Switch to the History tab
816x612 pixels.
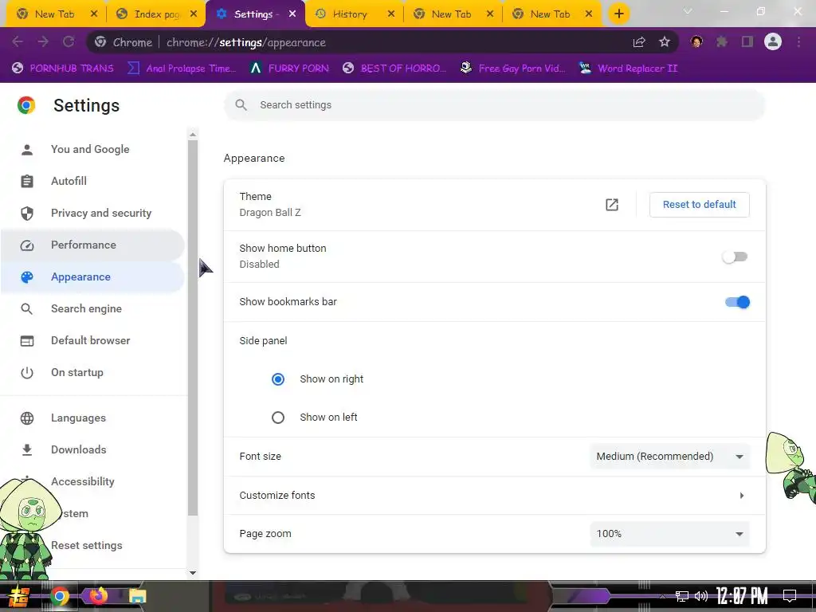pyautogui.click(x=349, y=14)
